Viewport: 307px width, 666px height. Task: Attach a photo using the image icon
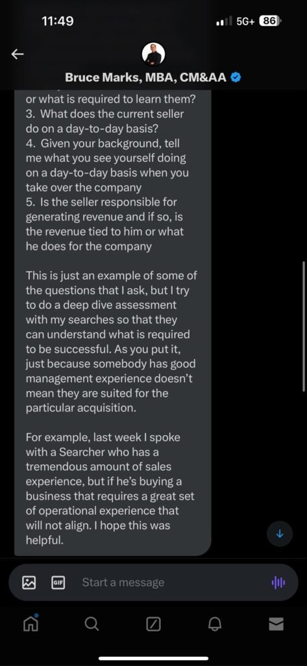(29, 582)
